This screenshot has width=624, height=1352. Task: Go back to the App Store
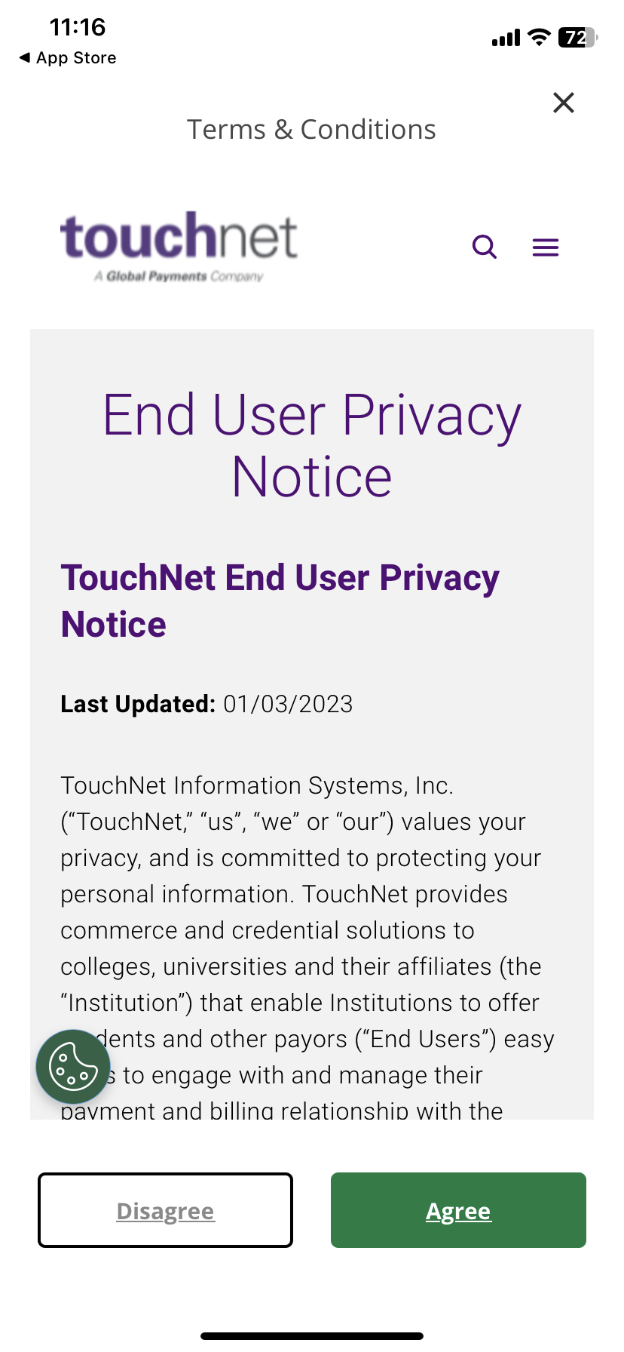click(x=68, y=58)
